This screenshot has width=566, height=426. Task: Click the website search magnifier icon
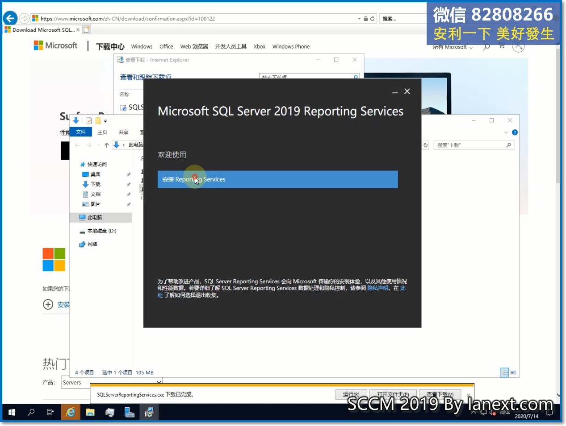[x=486, y=47]
